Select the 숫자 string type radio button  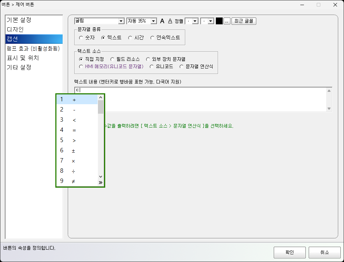81,38
